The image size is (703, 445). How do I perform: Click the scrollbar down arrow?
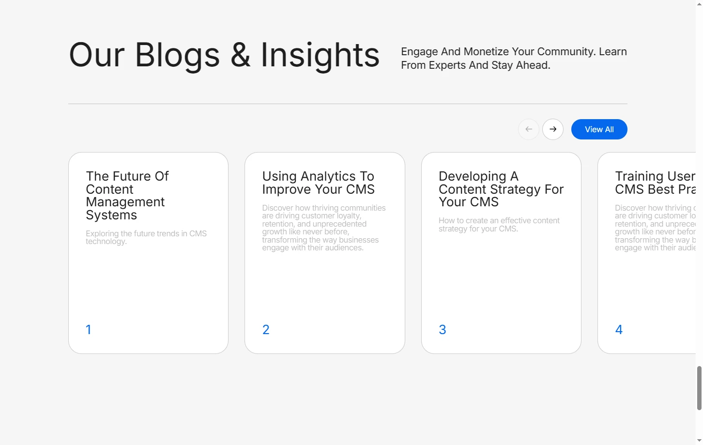coord(699,441)
